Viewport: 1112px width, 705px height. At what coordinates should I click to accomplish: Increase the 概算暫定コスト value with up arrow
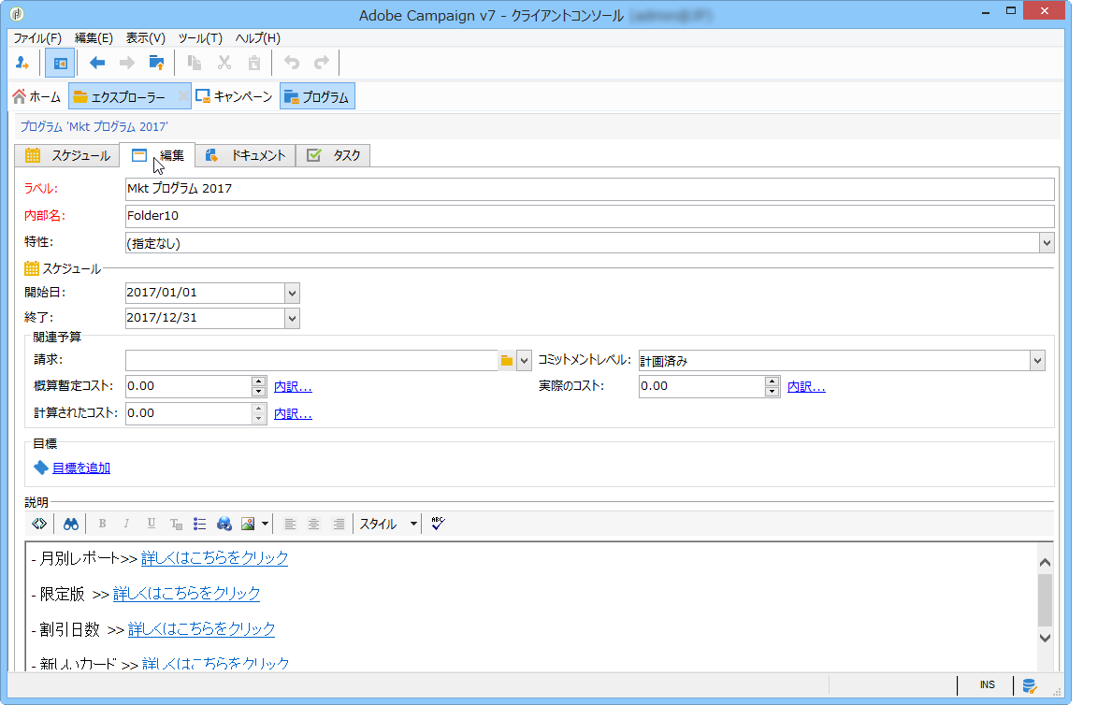pos(259,381)
